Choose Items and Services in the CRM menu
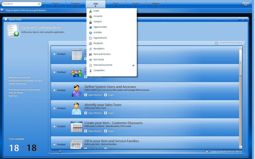 [x=102, y=54]
